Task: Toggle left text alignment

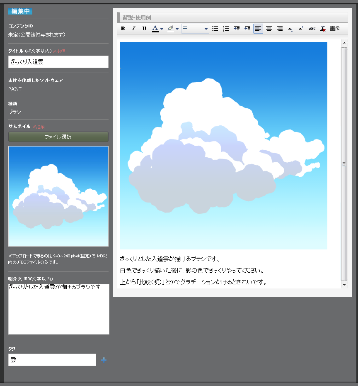Action: click(258, 29)
